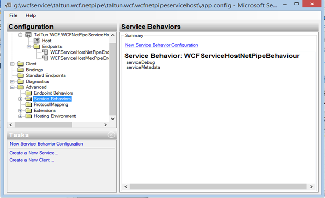Expand the Diagnostics tree node
The image size is (325, 198).
pyautogui.click(x=12, y=81)
